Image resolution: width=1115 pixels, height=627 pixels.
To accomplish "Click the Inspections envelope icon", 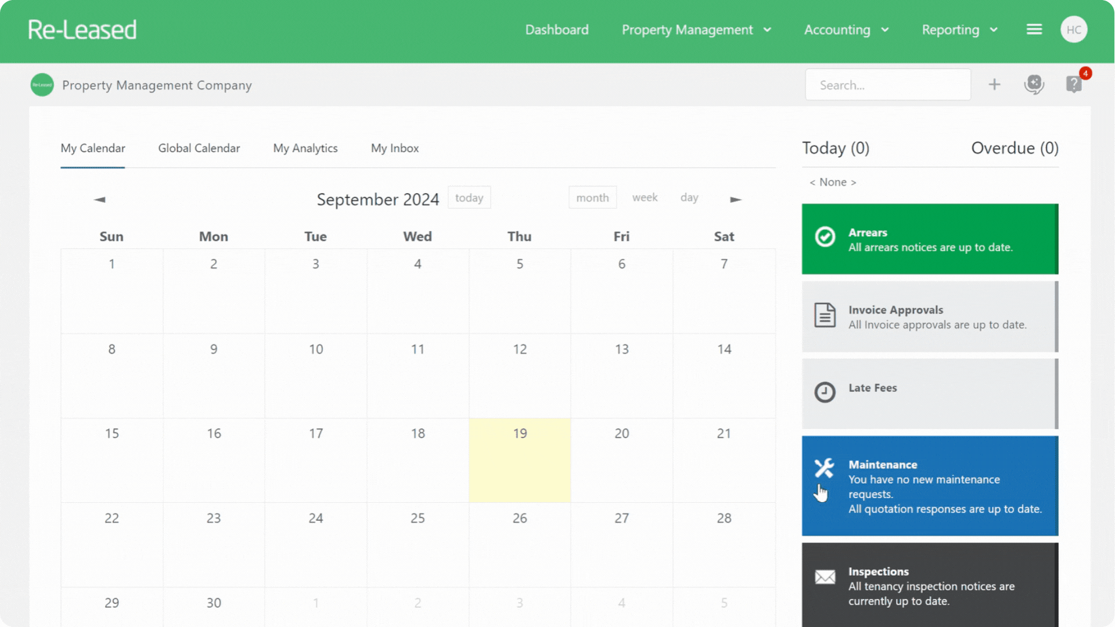I will tap(825, 577).
